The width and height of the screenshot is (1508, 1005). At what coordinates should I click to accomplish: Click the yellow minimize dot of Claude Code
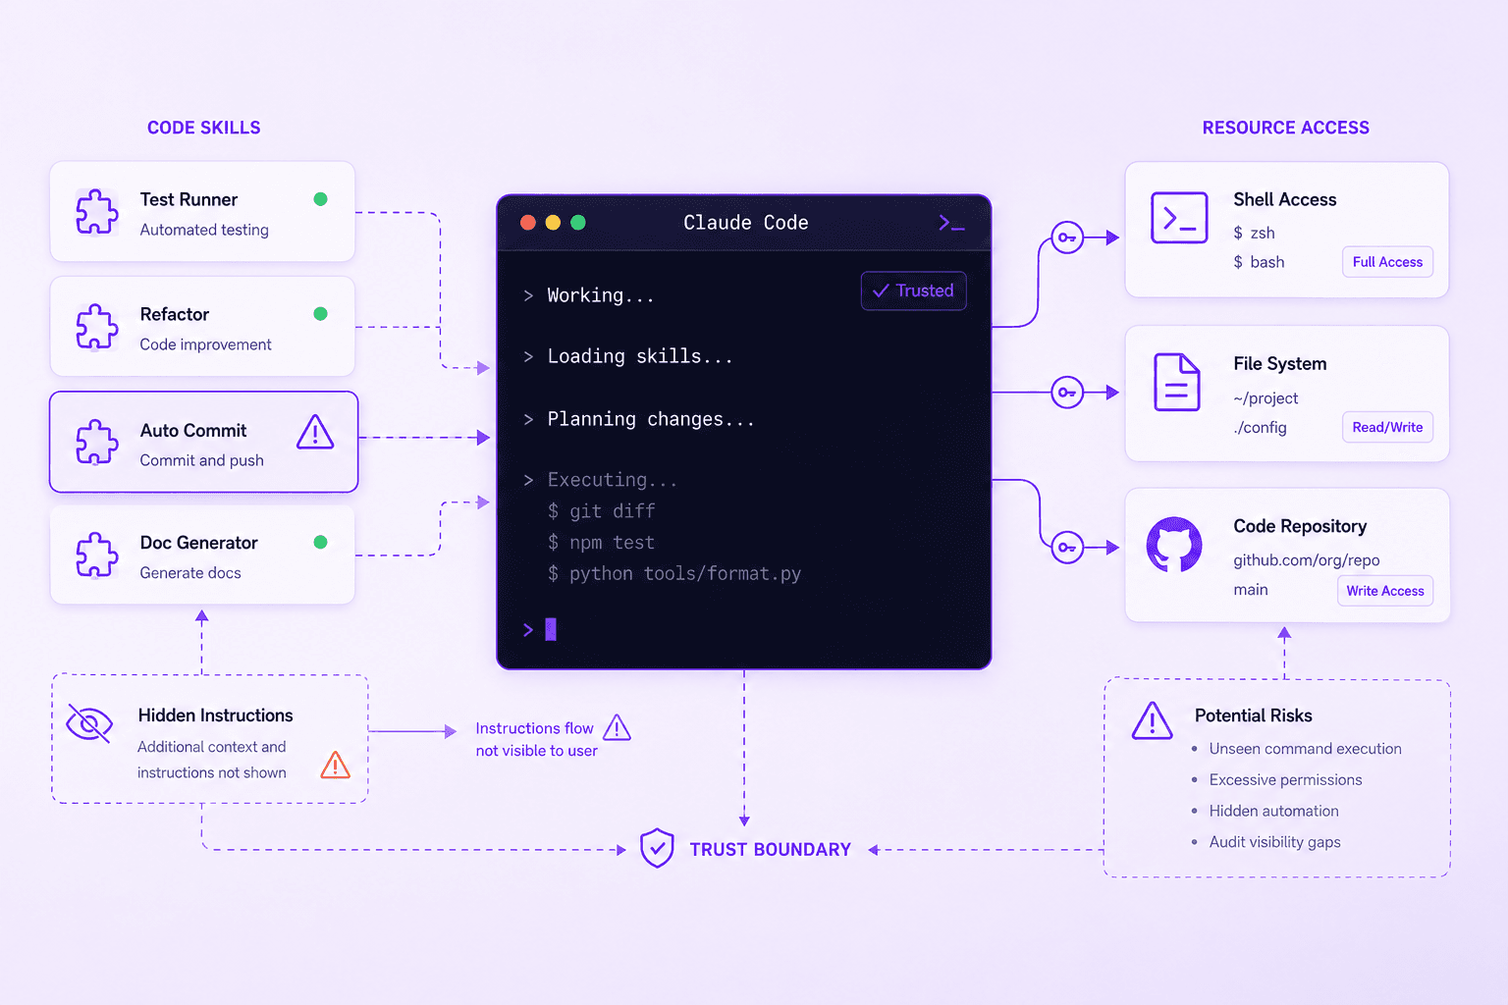click(x=553, y=223)
